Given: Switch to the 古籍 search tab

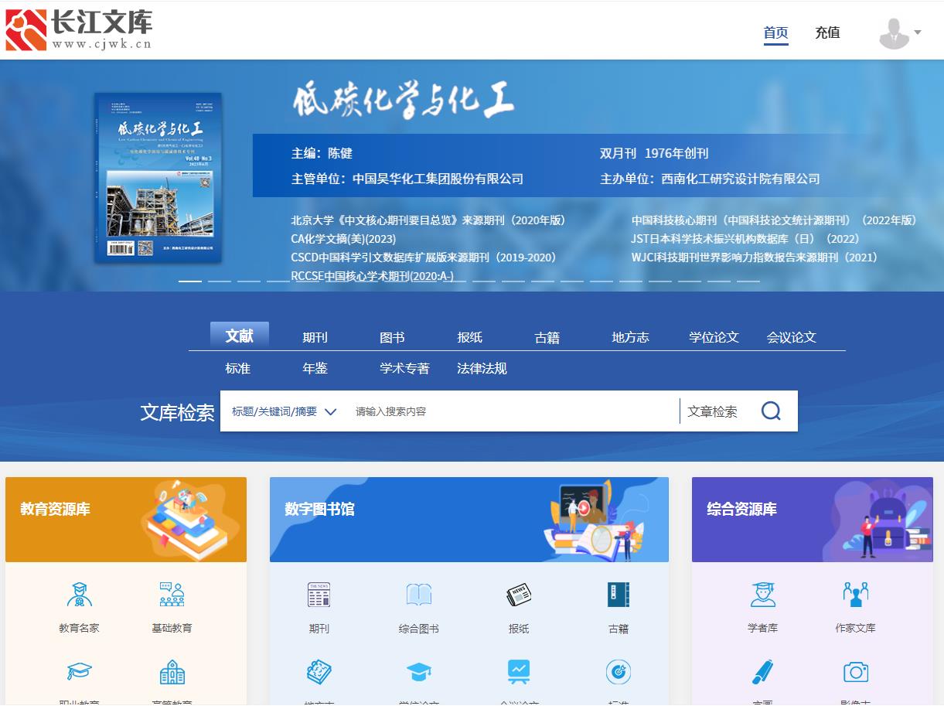Looking at the screenshot, I should tap(547, 337).
